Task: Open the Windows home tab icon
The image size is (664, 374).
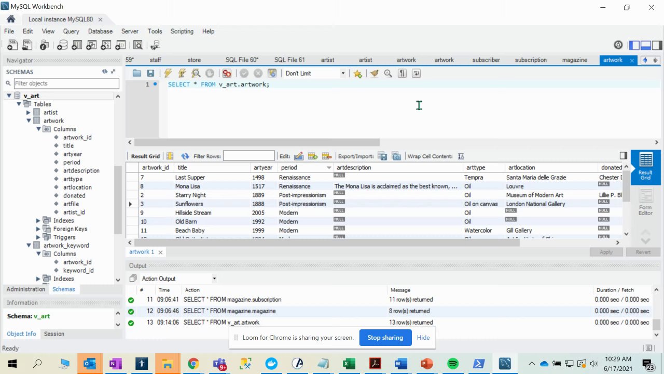Action: (11, 19)
